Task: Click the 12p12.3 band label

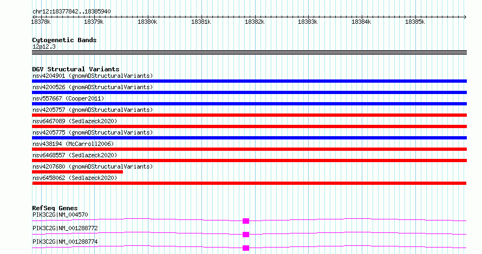Action: 44,46
